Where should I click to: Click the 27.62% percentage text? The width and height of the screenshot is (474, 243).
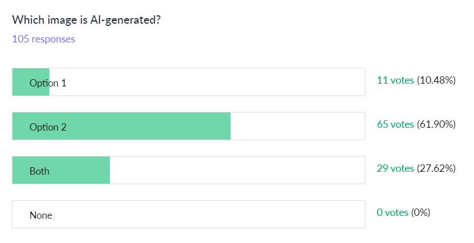pyautogui.click(x=436, y=168)
